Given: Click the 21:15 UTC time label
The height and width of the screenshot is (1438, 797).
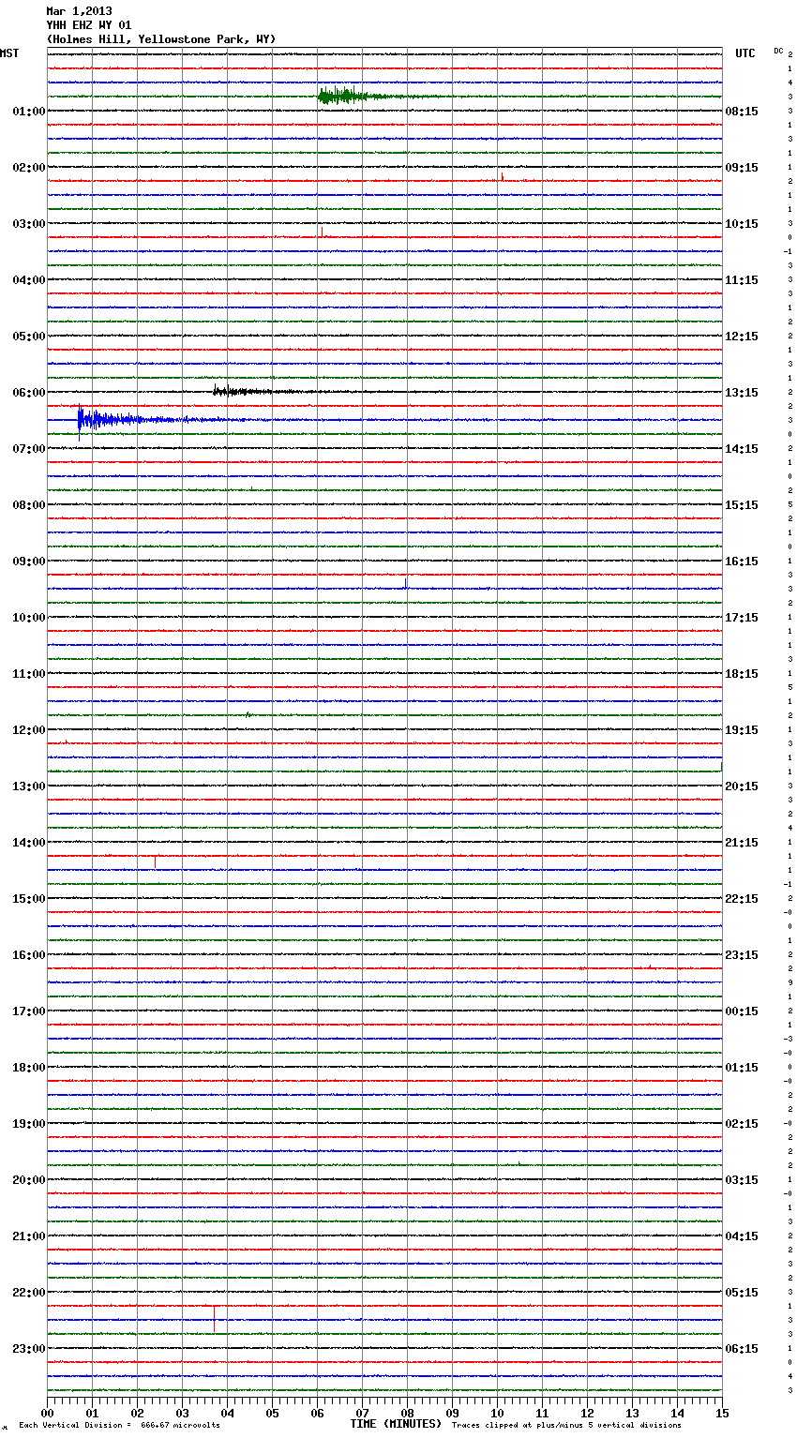Looking at the screenshot, I should tap(742, 843).
